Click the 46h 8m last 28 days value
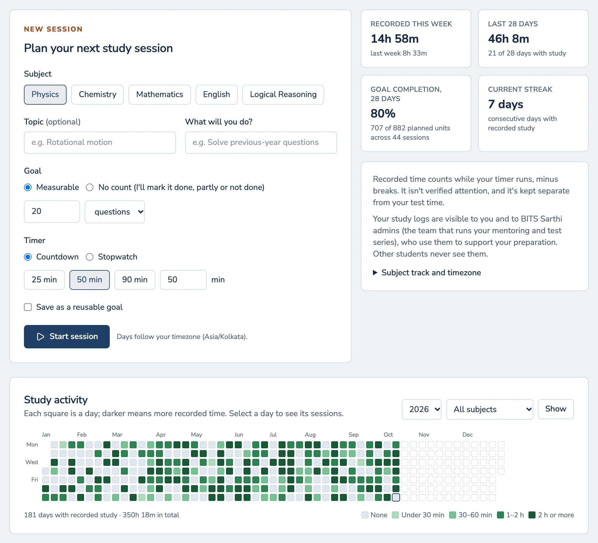Screen dimensions: 598x543 (x=508, y=39)
